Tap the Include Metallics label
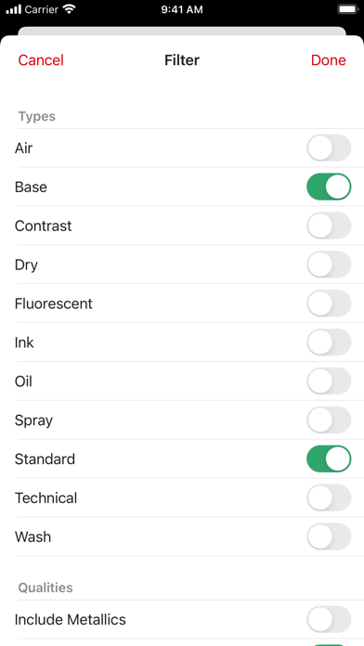The width and height of the screenshot is (364, 646). [70, 619]
